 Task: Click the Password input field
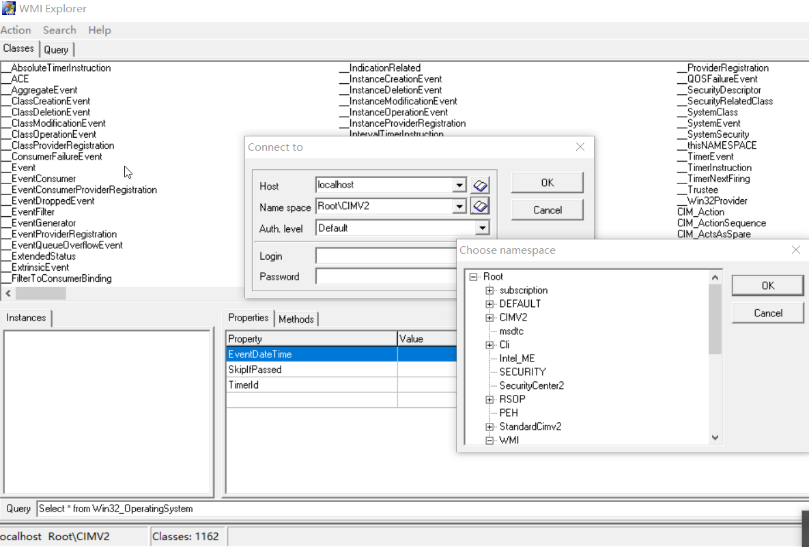point(386,276)
